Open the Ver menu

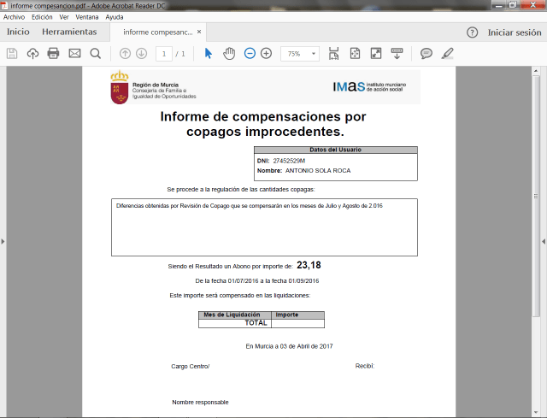point(64,17)
